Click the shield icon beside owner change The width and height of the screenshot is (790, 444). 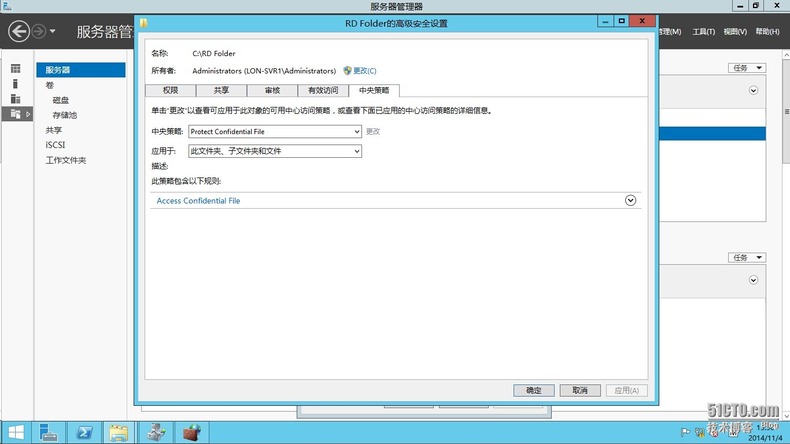tap(347, 71)
